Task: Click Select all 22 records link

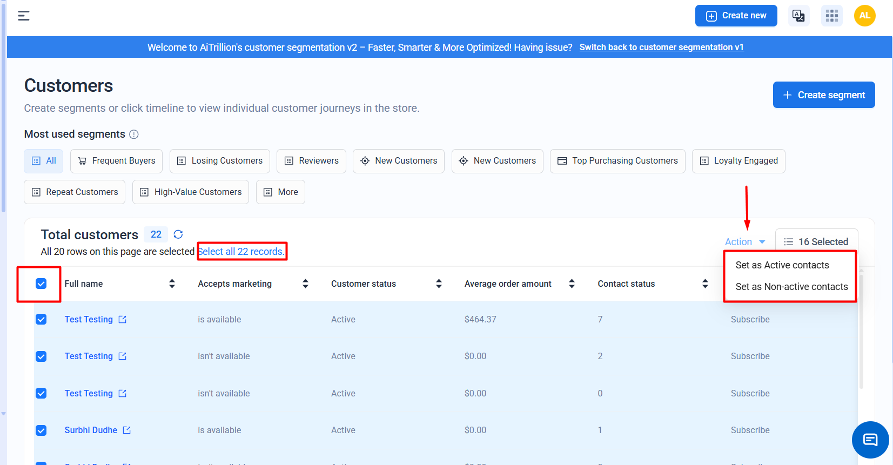Action: [241, 252]
